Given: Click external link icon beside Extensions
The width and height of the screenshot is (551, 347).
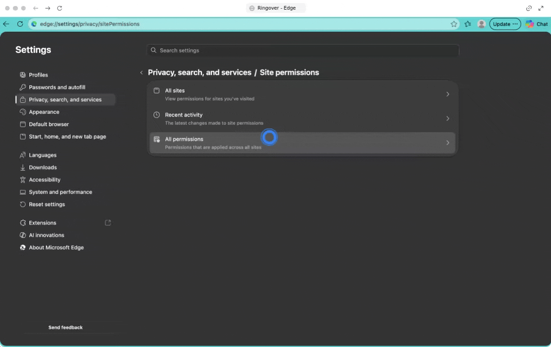Looking at the screenshot, I should click(x=108, y=223).
